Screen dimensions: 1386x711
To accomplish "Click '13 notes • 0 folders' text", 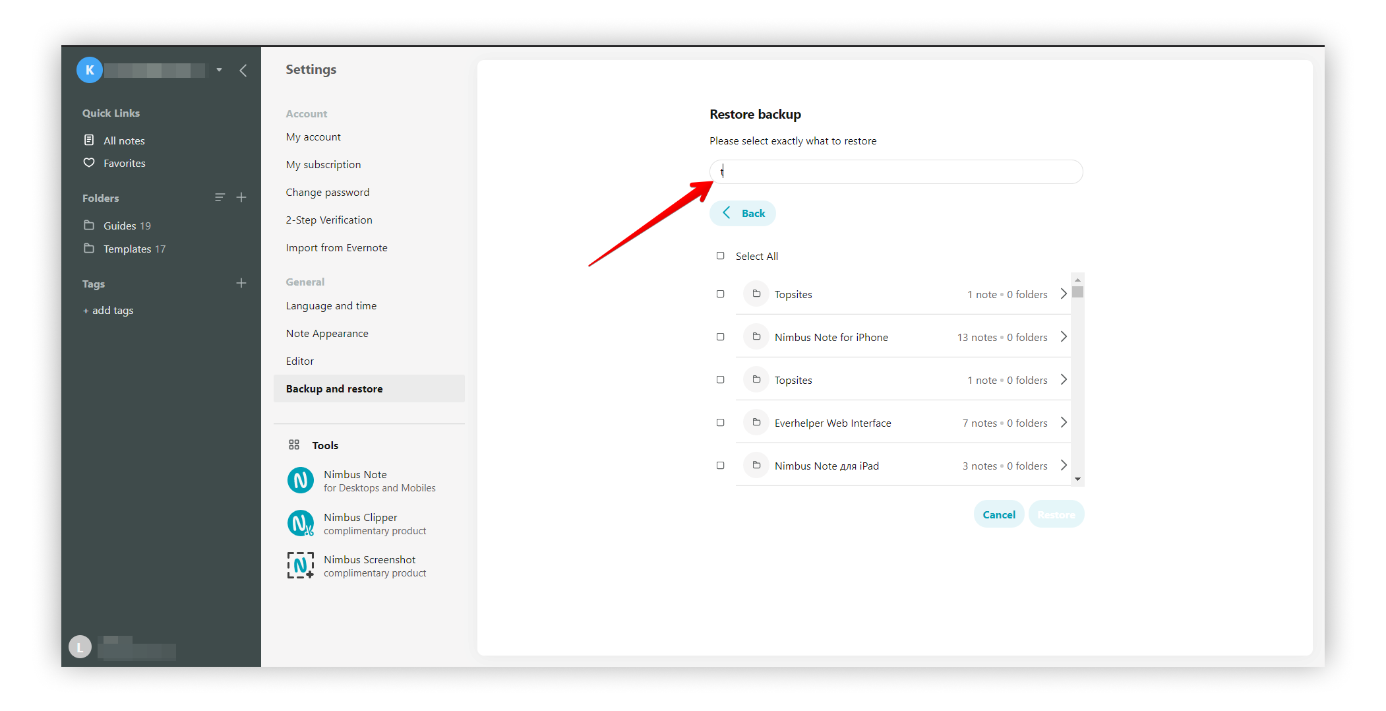I will pos(1002,338).
